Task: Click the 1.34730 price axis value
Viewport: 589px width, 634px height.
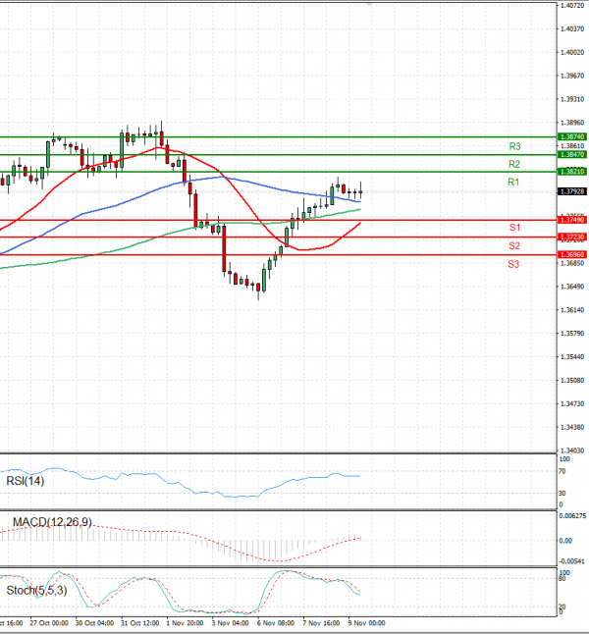Action: point(572,404)
